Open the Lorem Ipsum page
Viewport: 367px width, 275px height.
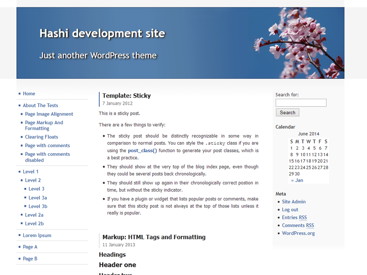(x=37, y=235)
